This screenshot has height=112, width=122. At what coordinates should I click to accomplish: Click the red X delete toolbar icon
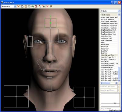48,6
